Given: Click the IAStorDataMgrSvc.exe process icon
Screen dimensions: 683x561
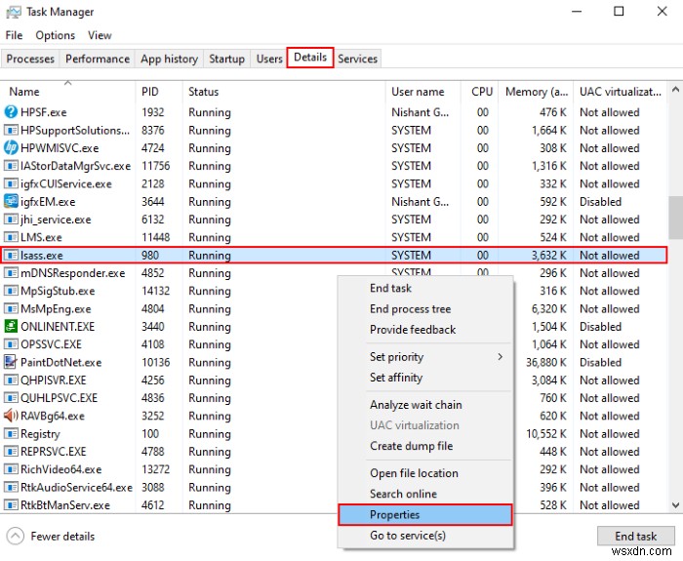Looking at the screenshot, I should tap(11, 166).
